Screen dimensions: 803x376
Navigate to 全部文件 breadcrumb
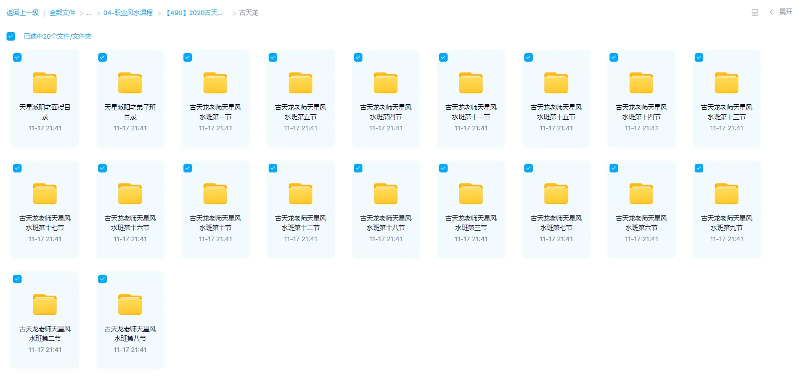(62, 13)
